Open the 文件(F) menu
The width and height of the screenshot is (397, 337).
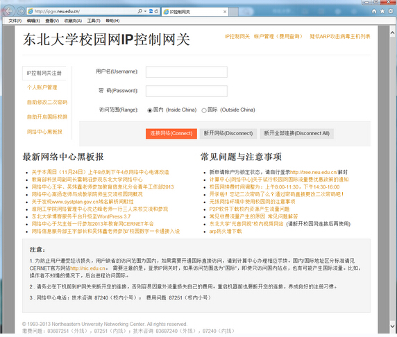(15, 21)
